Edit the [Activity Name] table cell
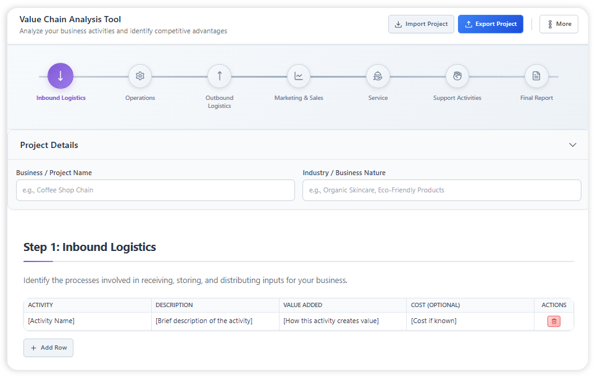 tap(87, 321)
